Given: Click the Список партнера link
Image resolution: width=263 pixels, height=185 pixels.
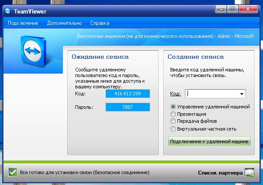Looking at the screenshot, I should tap(220, 173).
